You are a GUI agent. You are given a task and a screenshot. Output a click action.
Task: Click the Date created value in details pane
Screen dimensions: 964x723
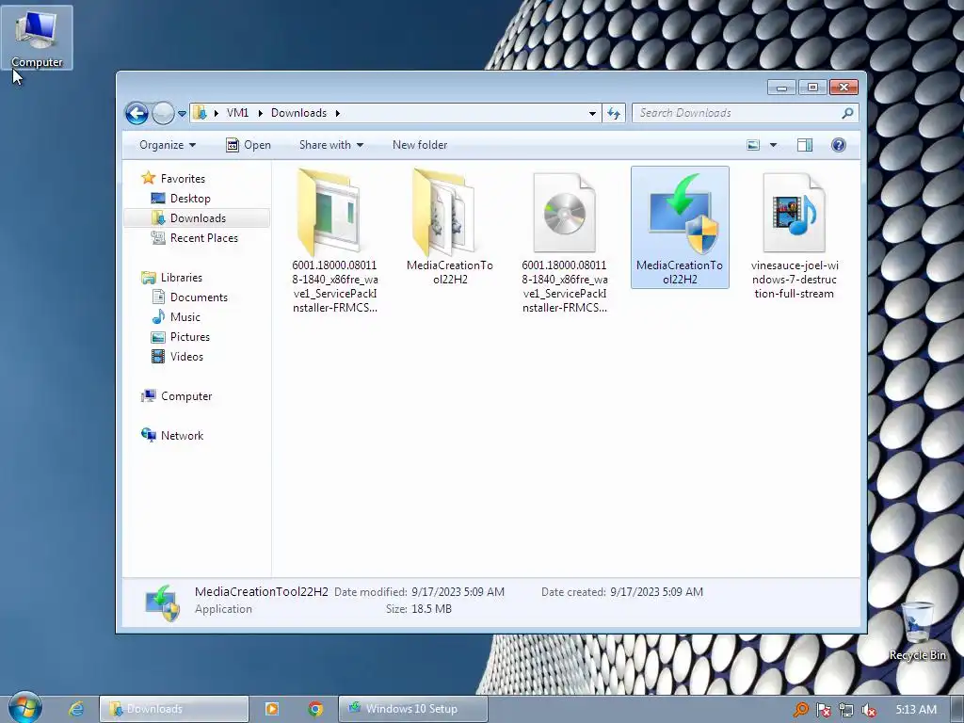point(656,592)
